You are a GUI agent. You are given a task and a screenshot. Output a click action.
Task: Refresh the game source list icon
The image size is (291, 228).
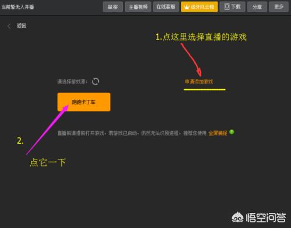[95, 81]
